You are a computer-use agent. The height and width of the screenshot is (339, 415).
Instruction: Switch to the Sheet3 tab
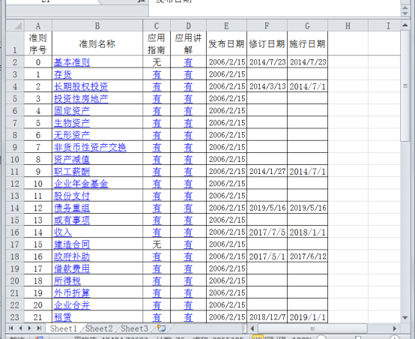[x=134, y=328]
